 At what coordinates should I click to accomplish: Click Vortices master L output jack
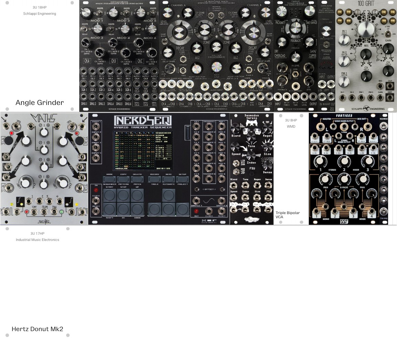[320, 127]
